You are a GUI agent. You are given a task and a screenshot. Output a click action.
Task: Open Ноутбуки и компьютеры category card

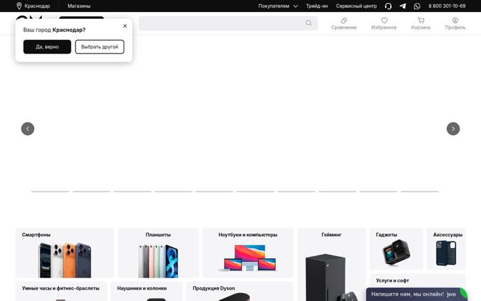(248, 253)
